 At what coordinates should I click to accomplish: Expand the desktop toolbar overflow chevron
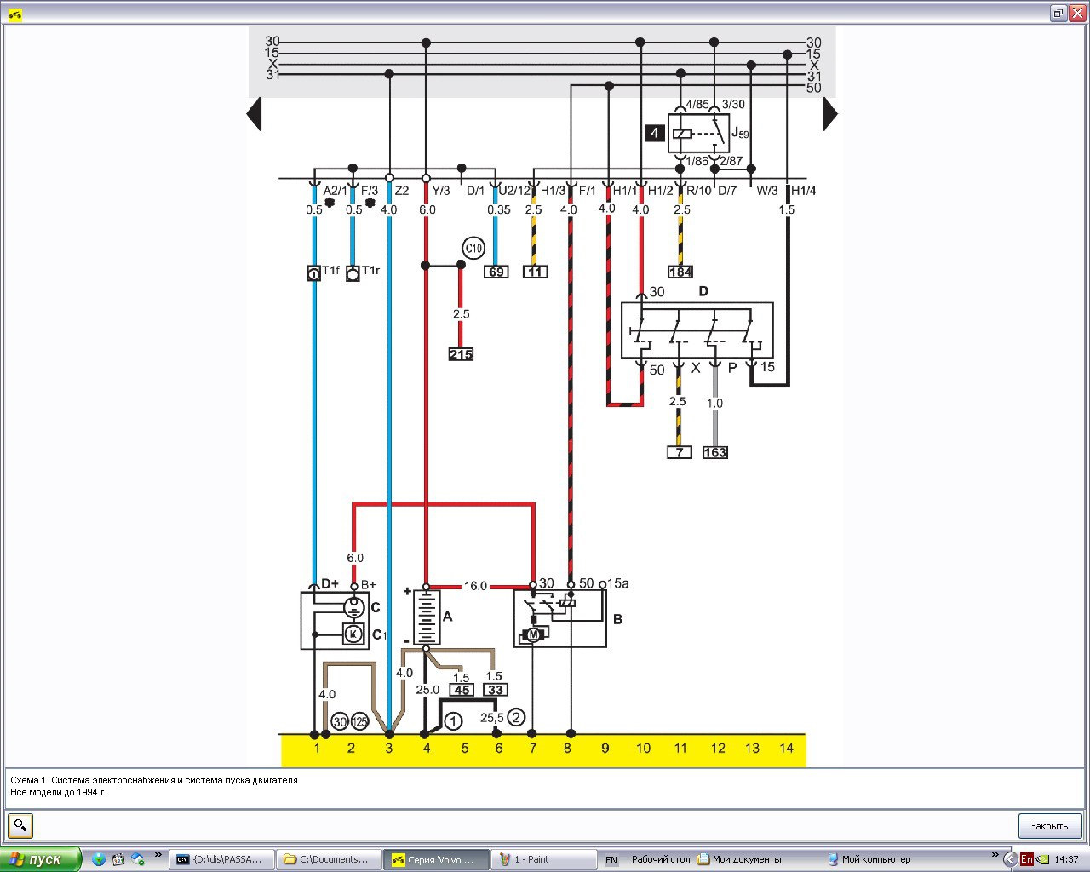point(995,855)
